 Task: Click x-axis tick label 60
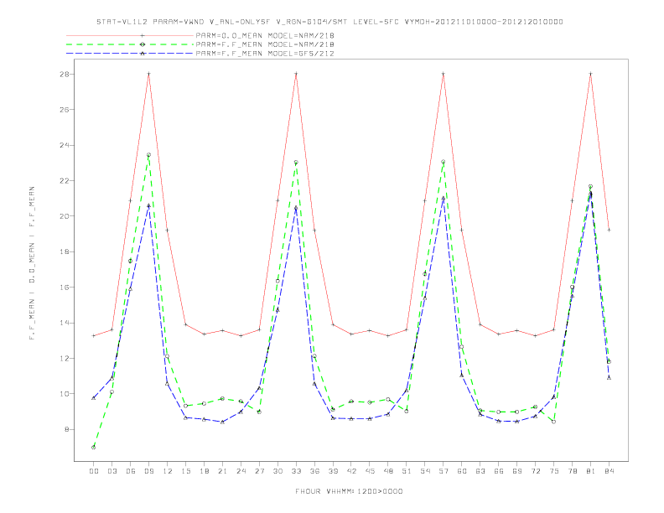pos(462,471)
